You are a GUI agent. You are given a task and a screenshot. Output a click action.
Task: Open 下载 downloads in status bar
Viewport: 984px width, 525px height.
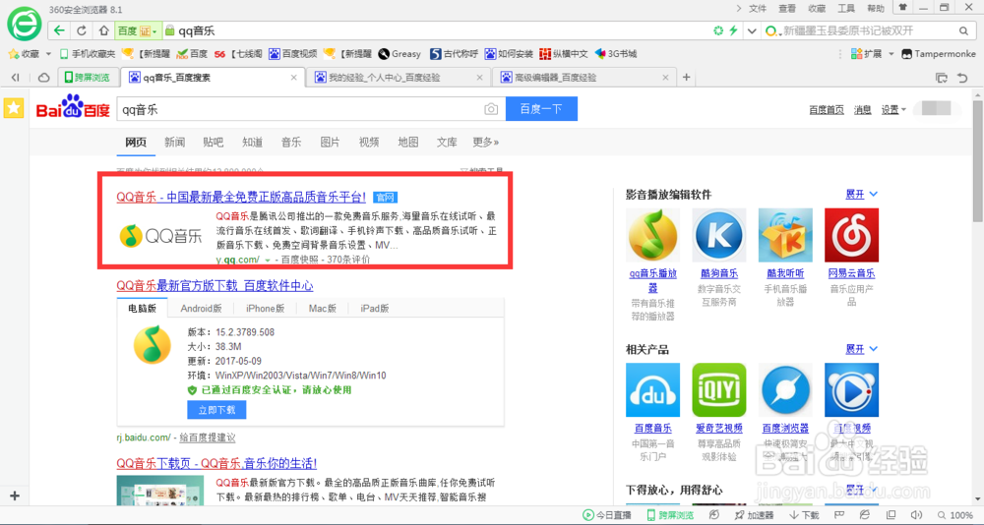[x=803, y=515]
